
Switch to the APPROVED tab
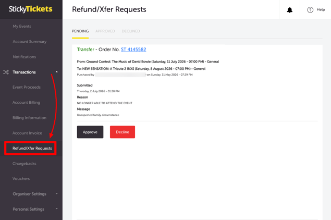(105, 31)
